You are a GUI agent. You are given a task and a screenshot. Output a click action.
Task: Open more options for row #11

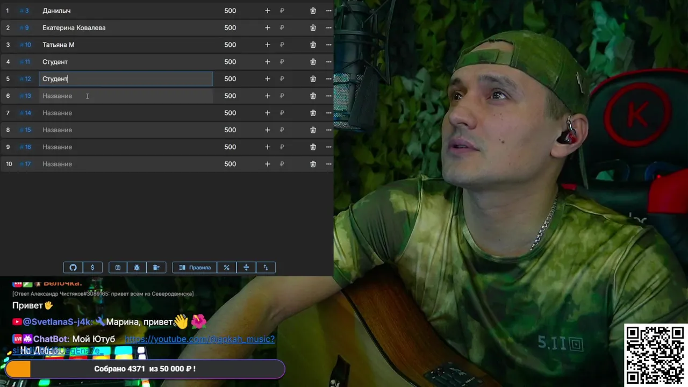(328, 62)
